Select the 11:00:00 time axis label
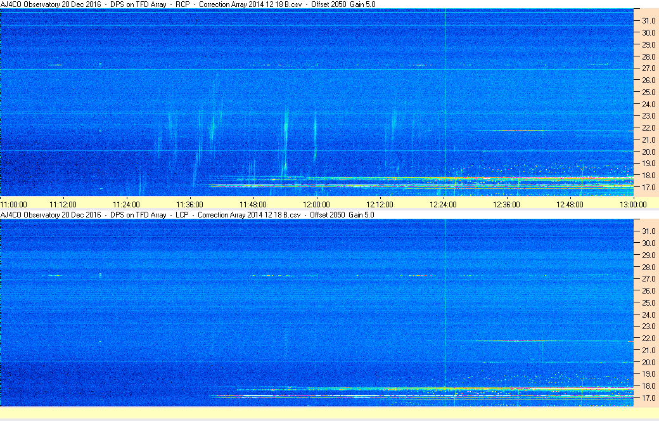The image size is (659, 421). click(14, 204)
